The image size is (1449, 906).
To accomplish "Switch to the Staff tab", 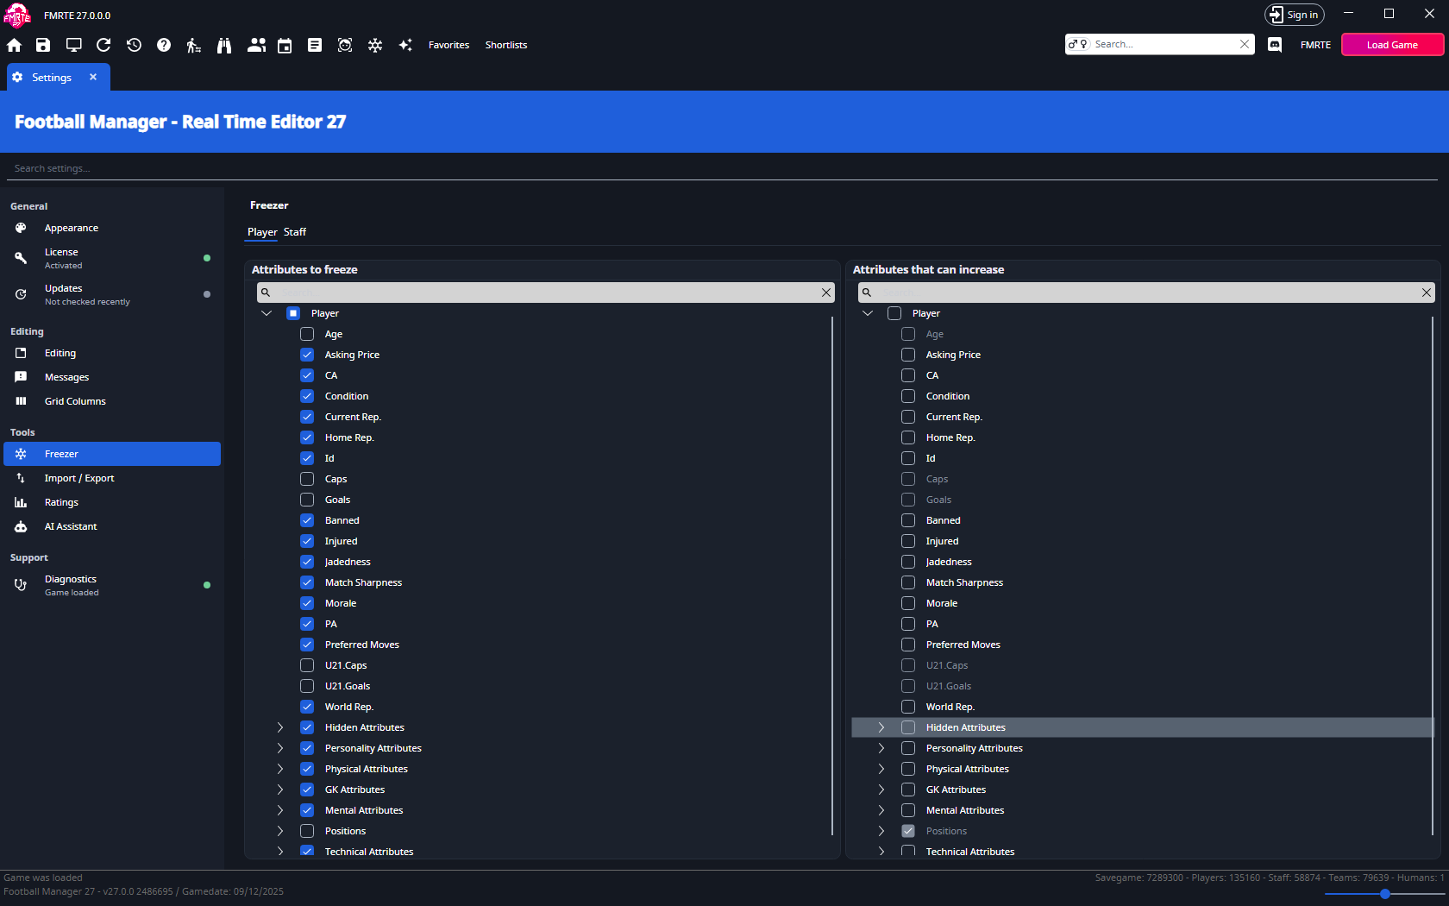I will click(x=295, y=232).
